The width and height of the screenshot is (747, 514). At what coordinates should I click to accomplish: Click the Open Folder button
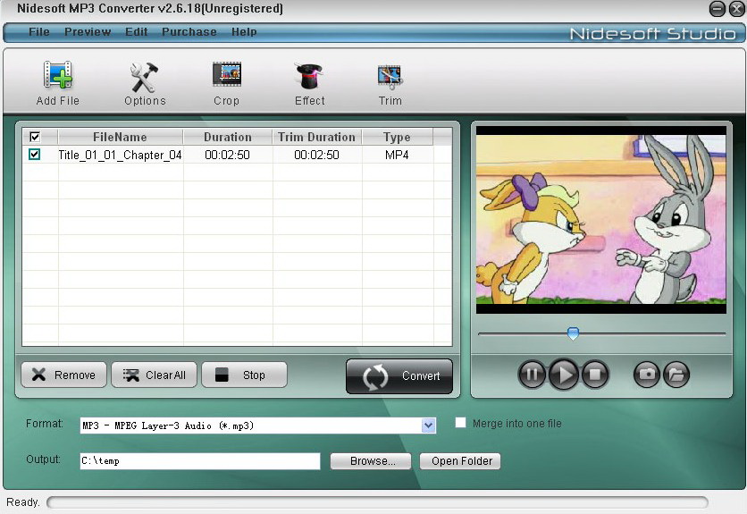pyautogui.click(x=460, y=461)
